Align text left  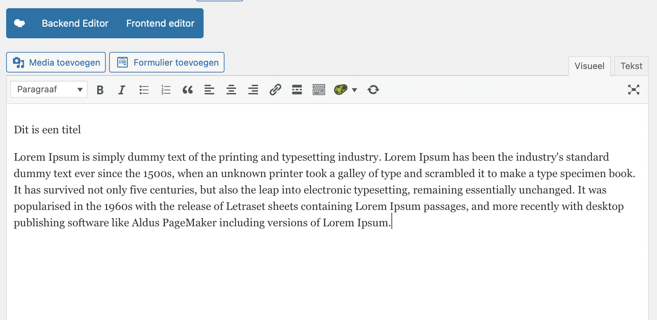click(x=209, y=90)
